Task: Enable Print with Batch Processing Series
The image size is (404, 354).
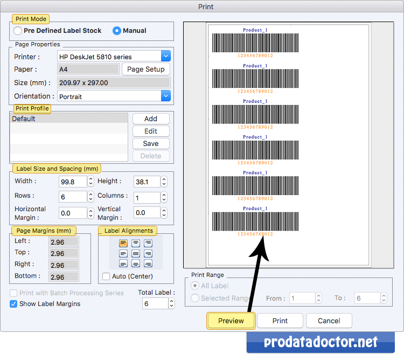Action: pos(13,293)
